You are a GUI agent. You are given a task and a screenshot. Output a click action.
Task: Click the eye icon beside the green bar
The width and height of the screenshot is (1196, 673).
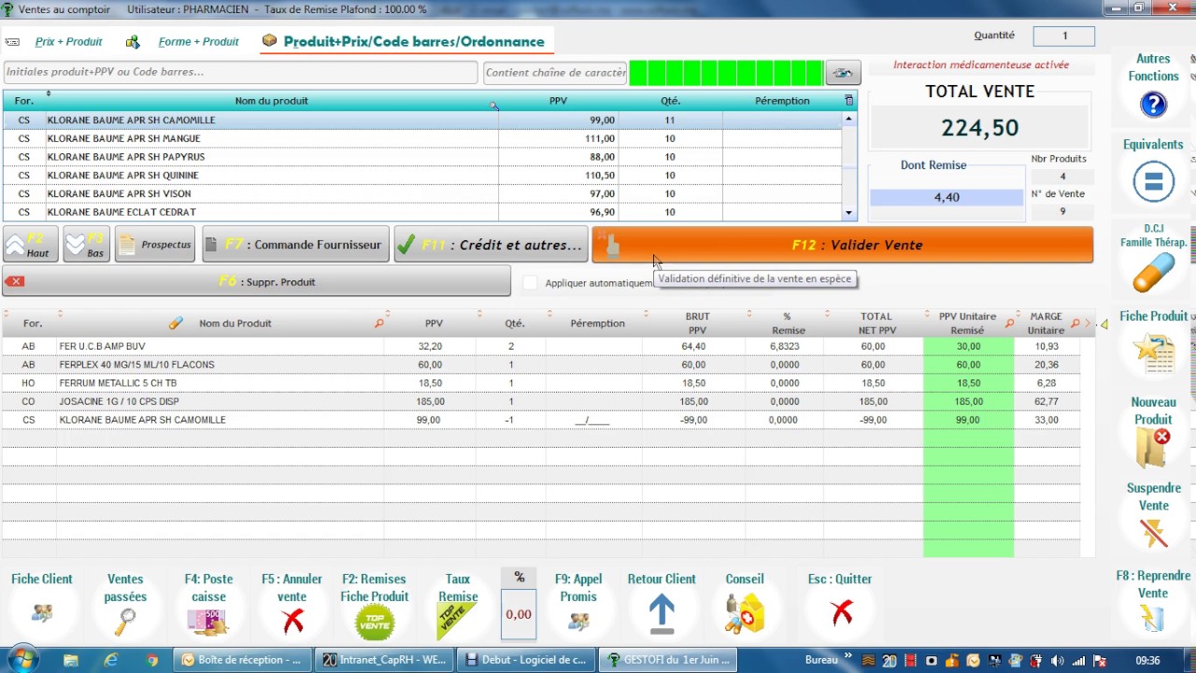(x=844, y=73)
